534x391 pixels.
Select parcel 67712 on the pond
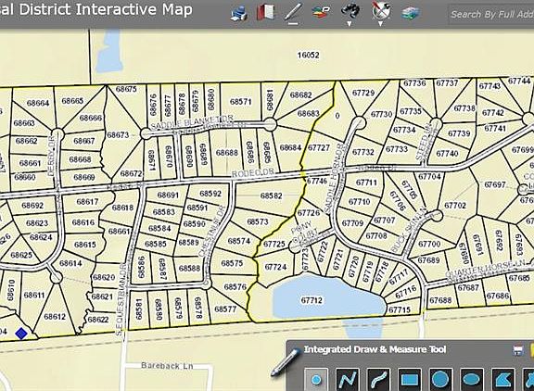(311, 300)
